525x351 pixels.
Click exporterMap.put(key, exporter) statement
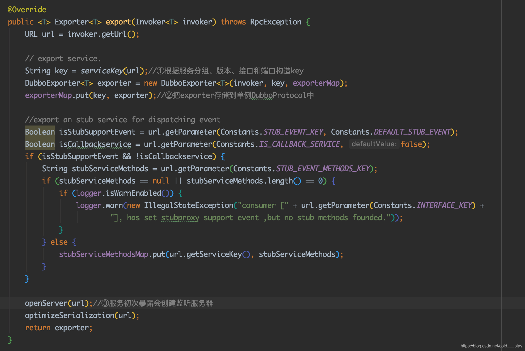click(x=91, y=95)
